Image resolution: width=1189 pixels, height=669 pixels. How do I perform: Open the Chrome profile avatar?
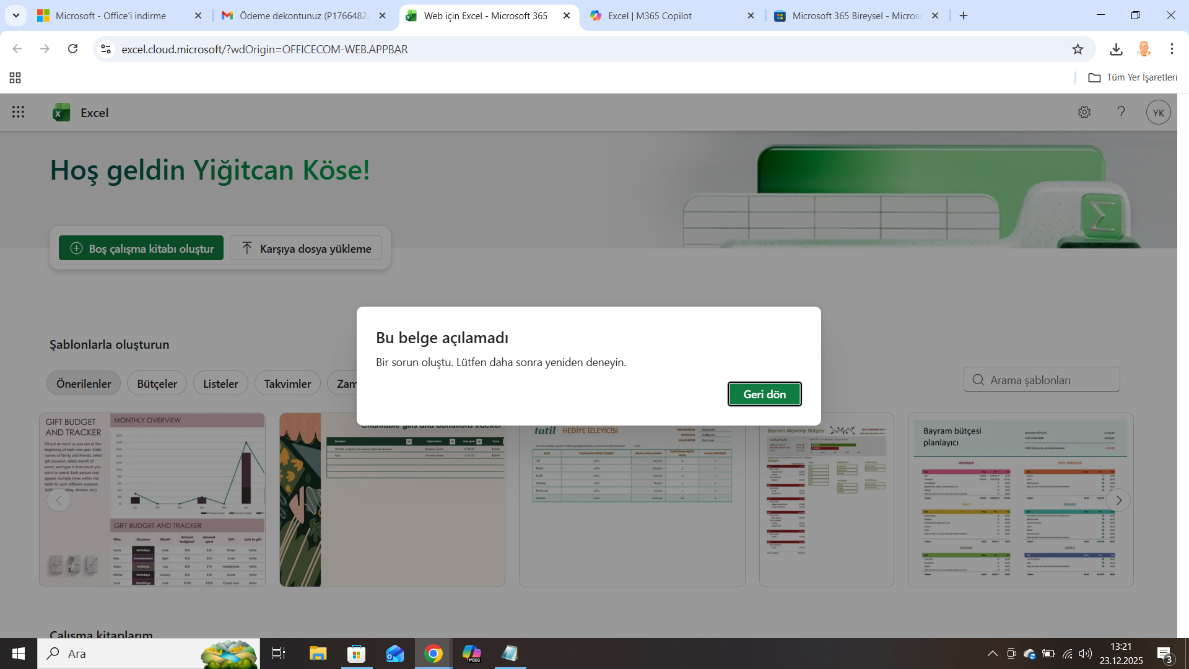tap(1144, 49)
